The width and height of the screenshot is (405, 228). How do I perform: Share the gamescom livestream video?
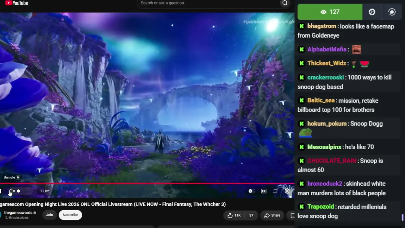point(272,215)
